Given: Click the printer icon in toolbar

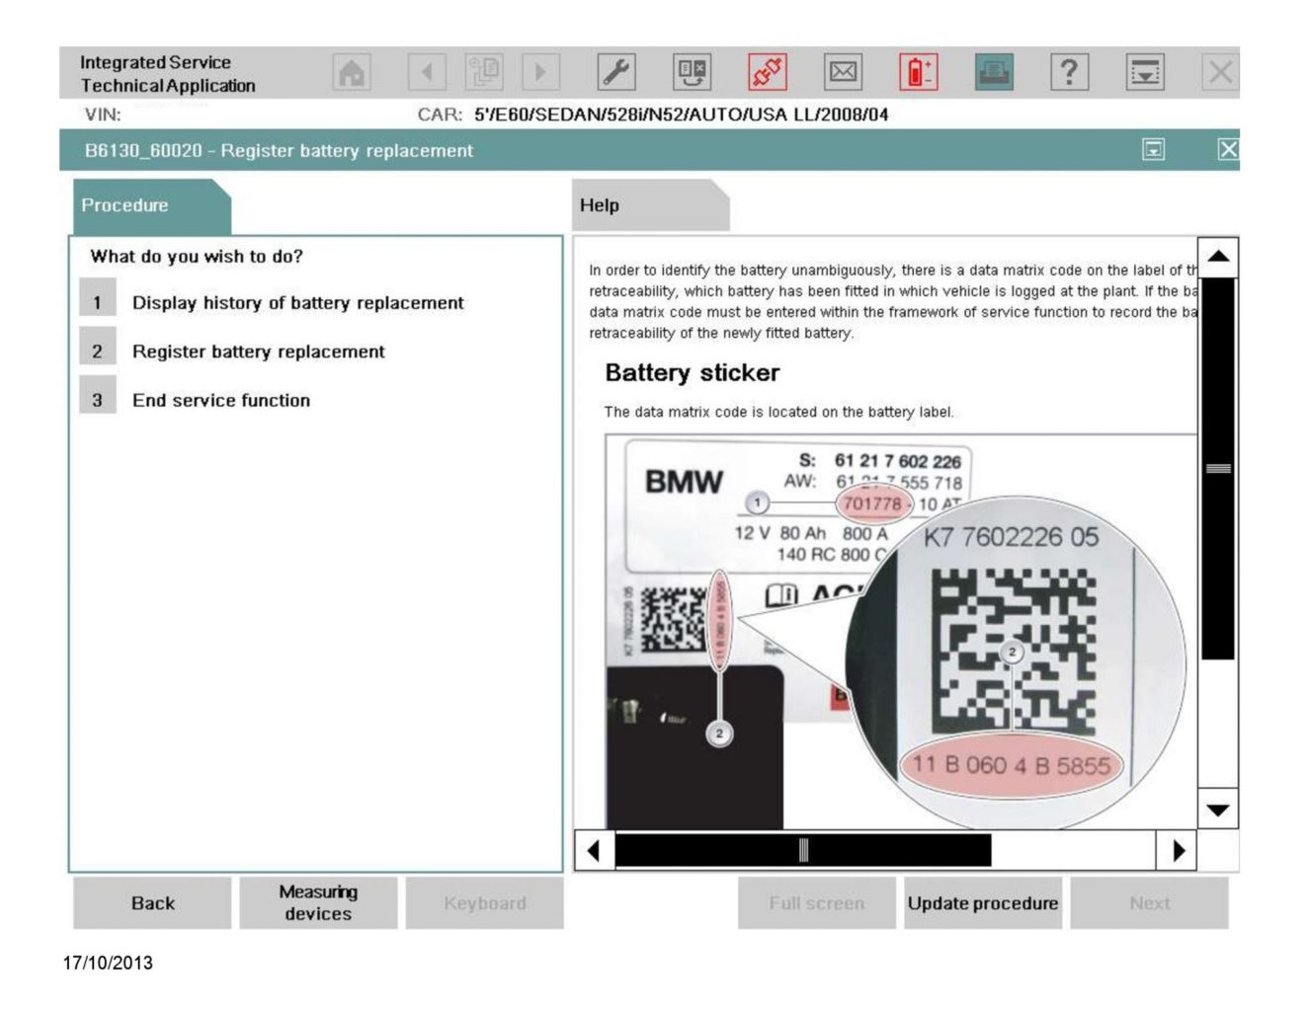Looking at the screenshot, I should click(x=994, y=72).
